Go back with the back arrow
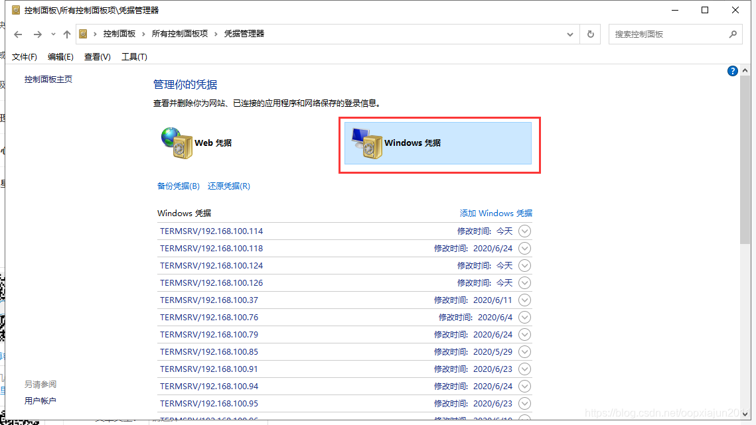 (19, 34)
